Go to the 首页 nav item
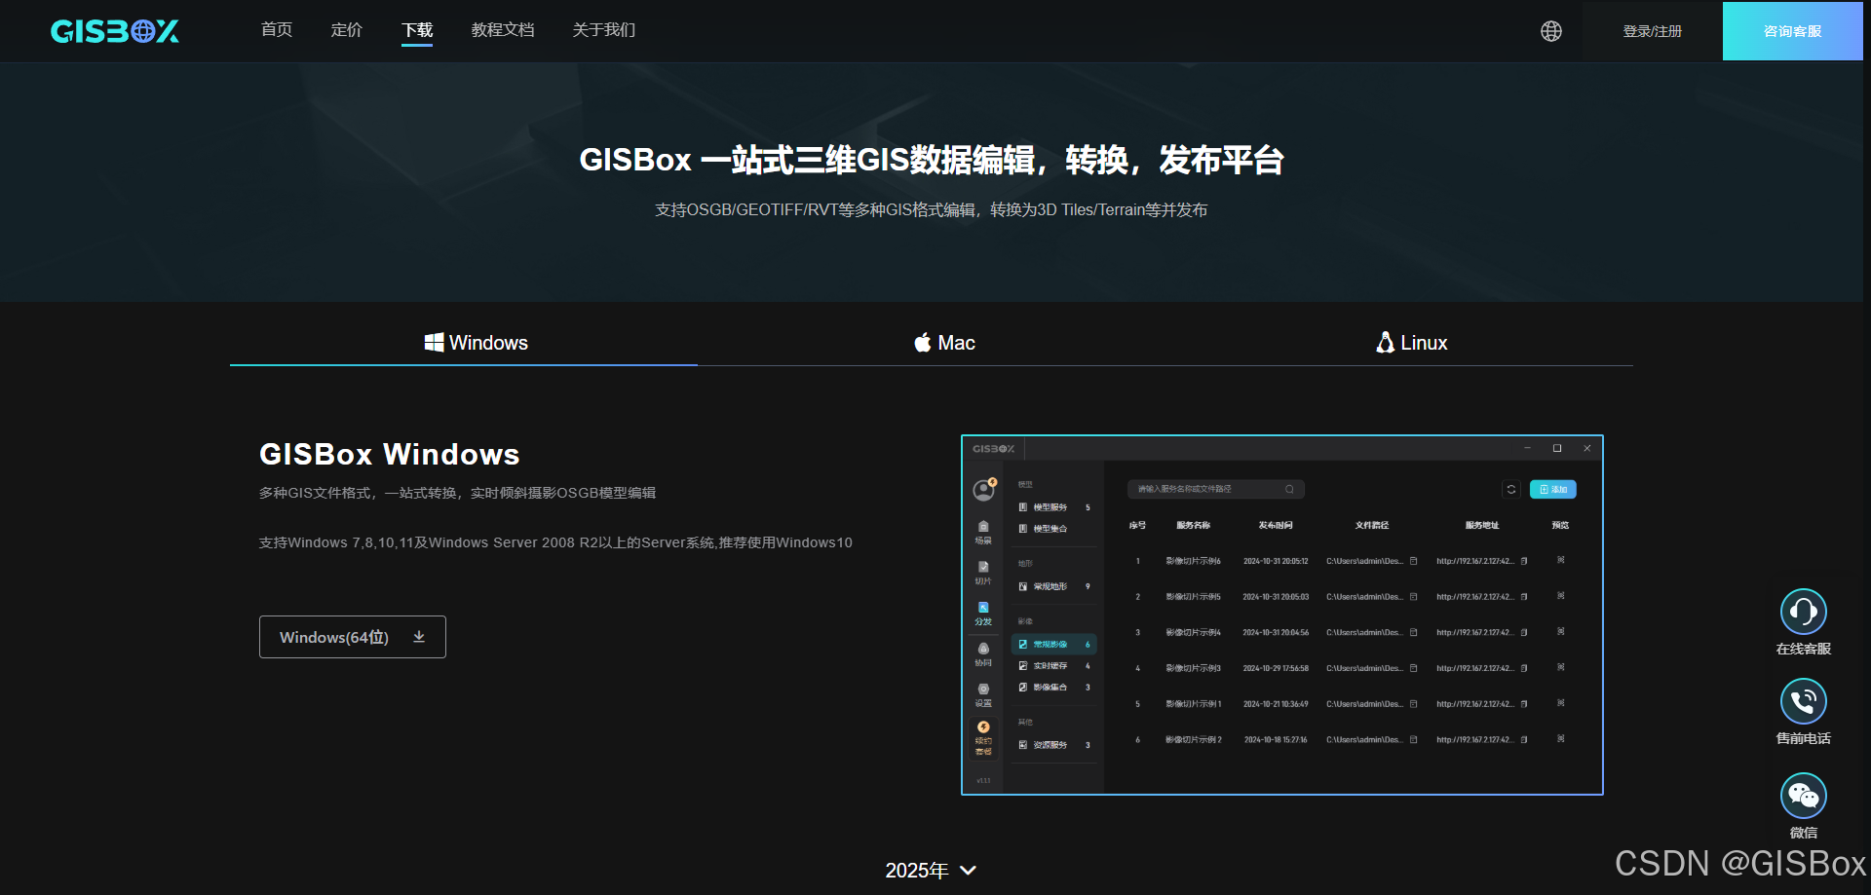The height and width of the screenshot is (895, 1871). tap(277, 30)
